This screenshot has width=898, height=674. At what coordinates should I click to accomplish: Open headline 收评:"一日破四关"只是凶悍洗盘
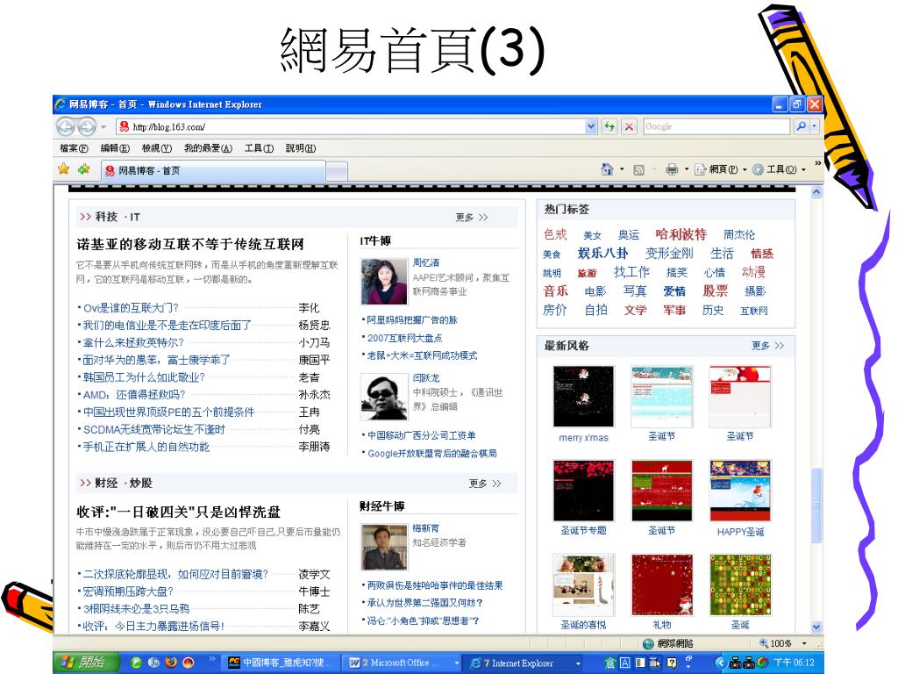coord(179,512)
